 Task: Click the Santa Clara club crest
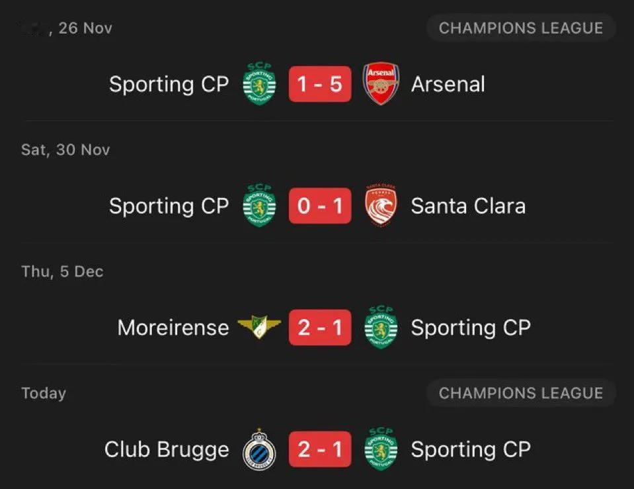coord(381,205)
